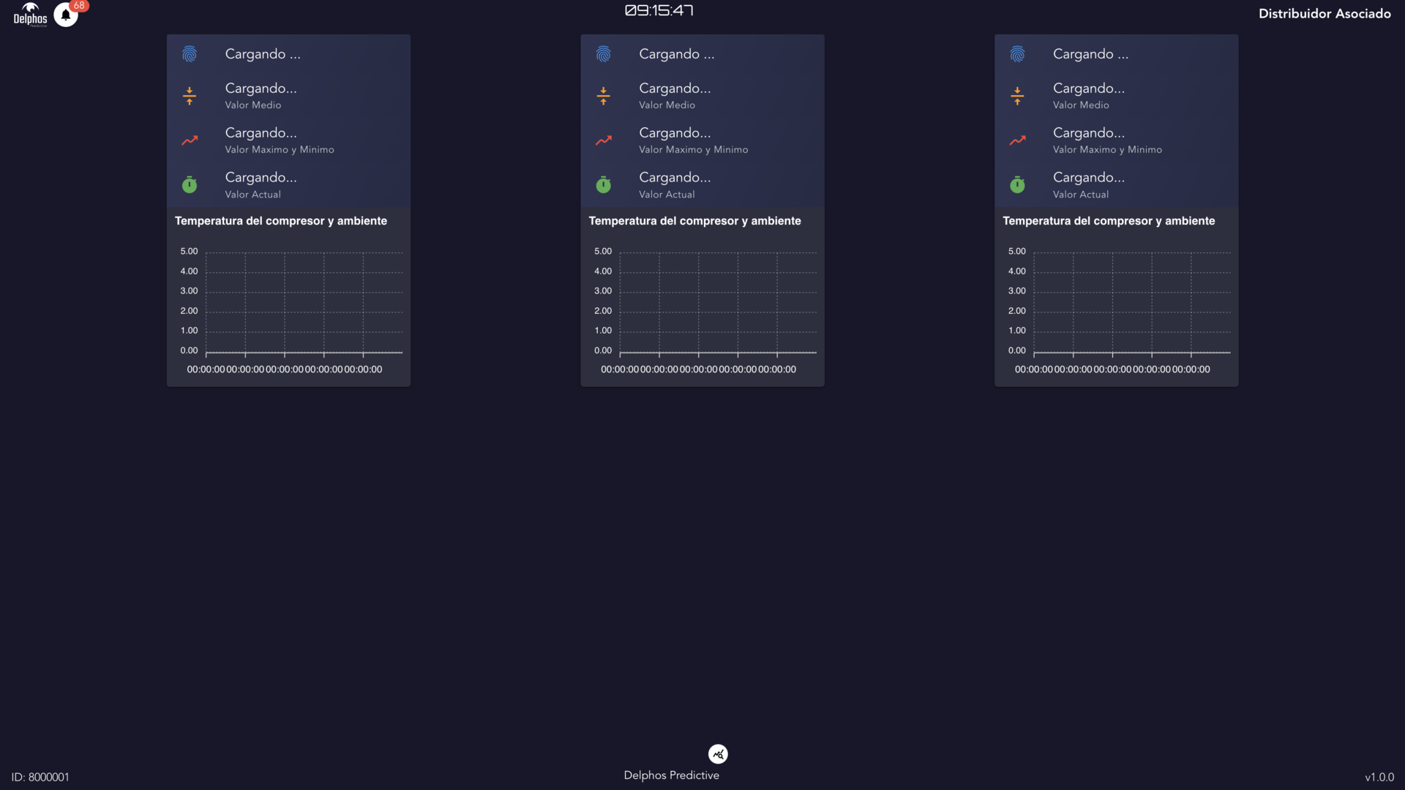
Task: Click the ID: 8000001 label at bottom left
Action: (41, 777)
